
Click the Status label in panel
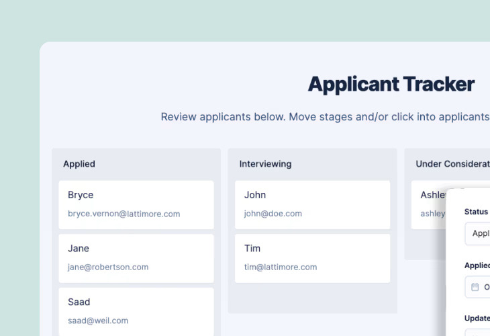point(476,212)
